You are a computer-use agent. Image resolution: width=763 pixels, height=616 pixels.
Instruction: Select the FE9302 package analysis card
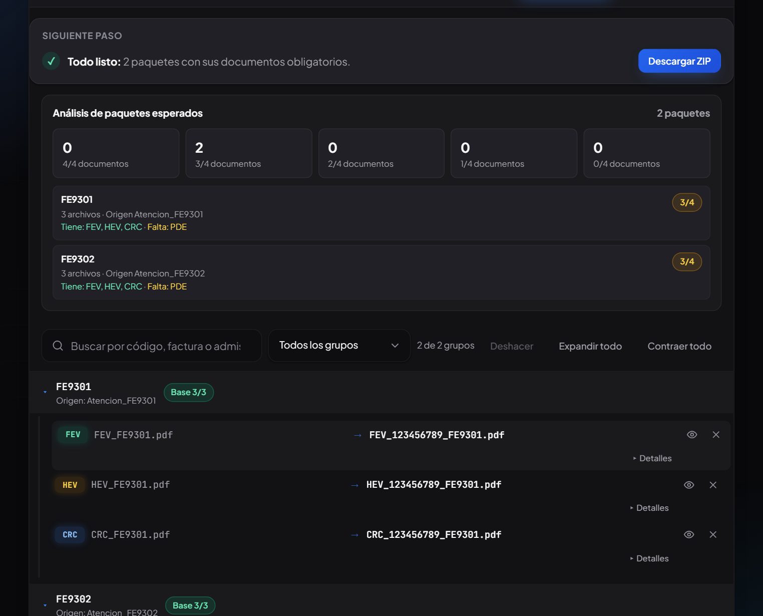(381, 272)
